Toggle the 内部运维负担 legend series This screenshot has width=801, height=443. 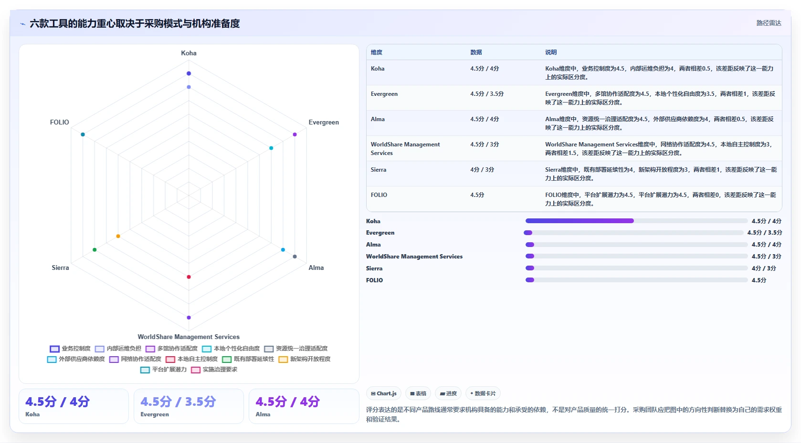(x=118, y=349)
